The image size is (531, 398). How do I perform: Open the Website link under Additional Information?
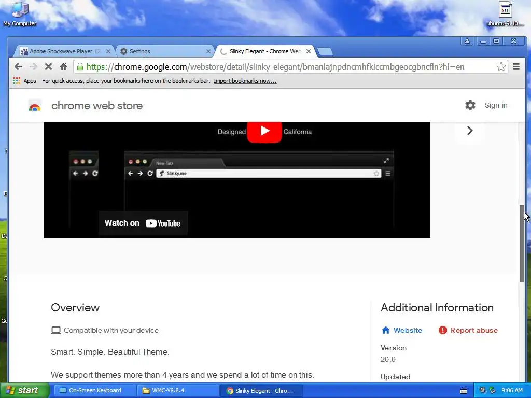tap(408, 330)
